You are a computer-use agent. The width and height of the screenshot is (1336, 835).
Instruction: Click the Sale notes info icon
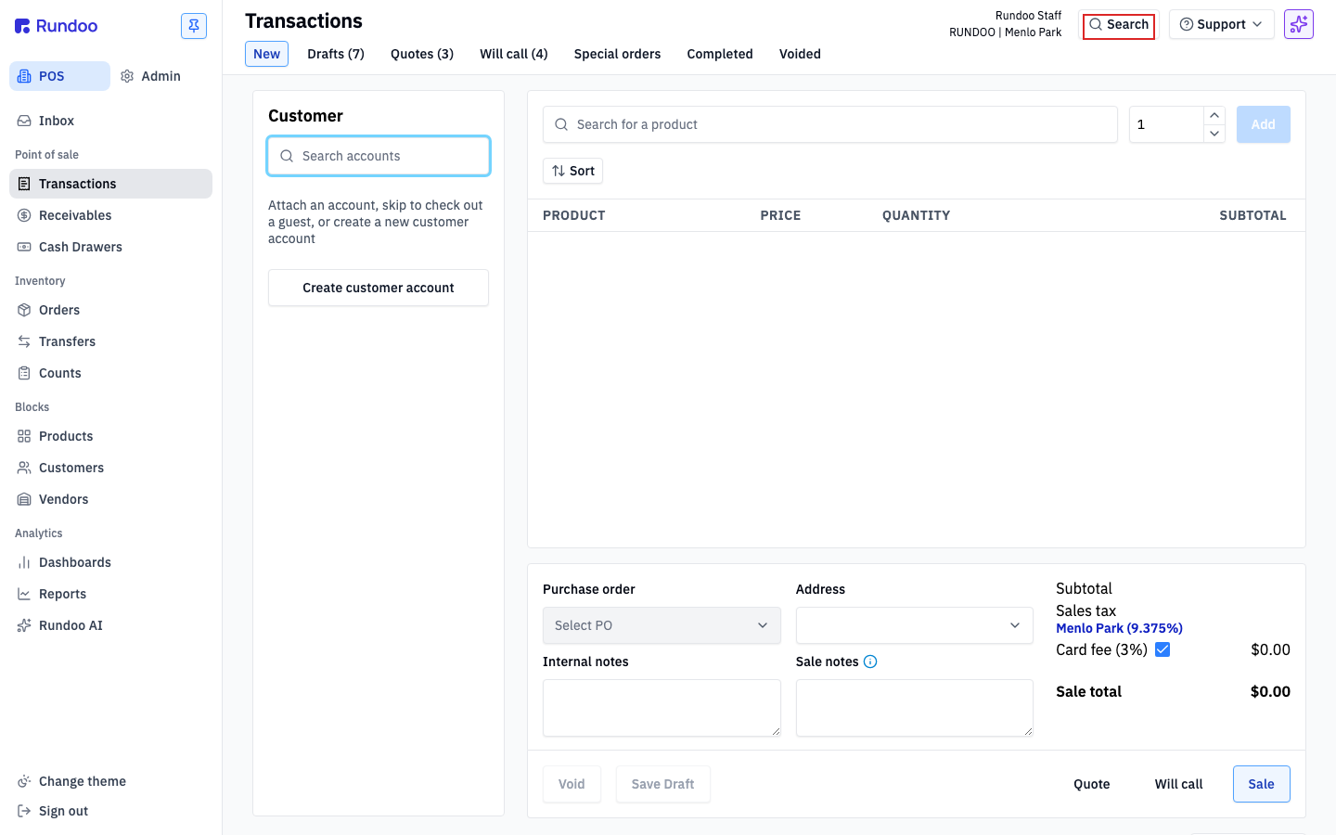870,662
